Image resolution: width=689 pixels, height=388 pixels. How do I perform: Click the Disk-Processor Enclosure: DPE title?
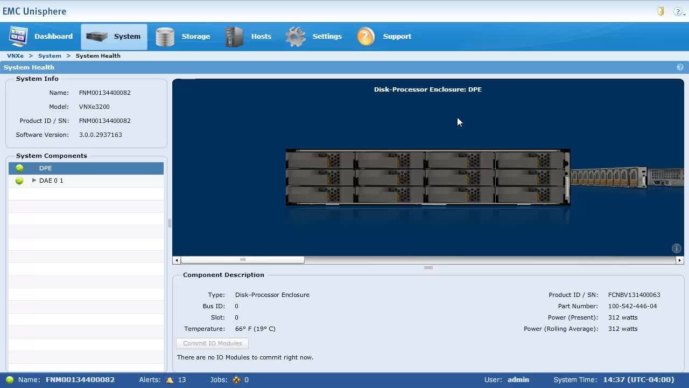coord(428,89)
